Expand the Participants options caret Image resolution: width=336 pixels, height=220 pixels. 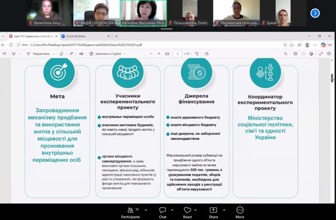click(146, 210)
